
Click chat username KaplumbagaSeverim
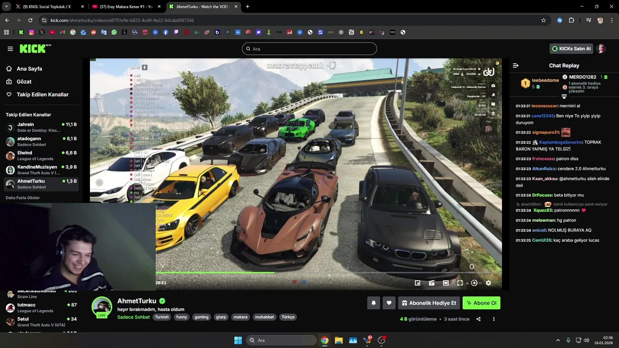coord(560,142)
